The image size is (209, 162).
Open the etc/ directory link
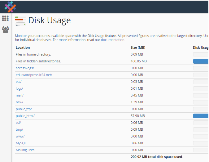[x=19, y=82]
